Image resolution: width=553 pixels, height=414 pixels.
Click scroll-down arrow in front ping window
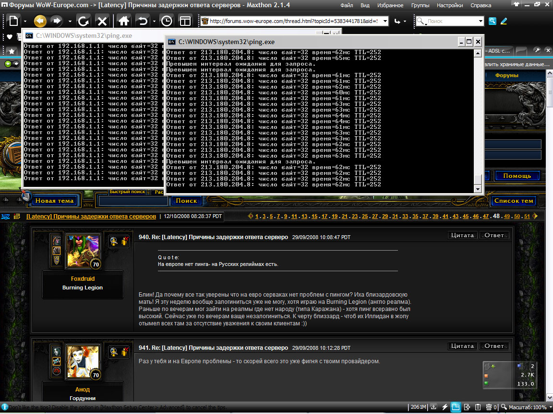pos(478,189)
